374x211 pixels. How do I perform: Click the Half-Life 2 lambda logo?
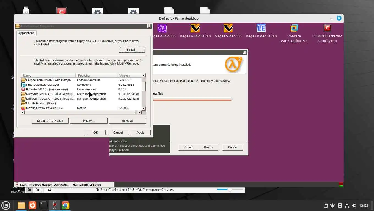pyautogui.click(x=233, y=65)
